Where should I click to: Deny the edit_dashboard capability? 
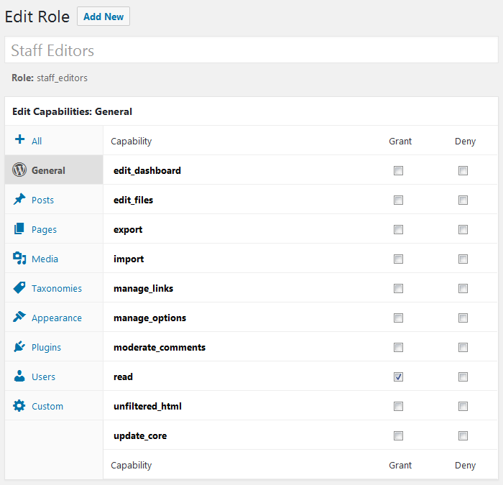tap(463, 171)
